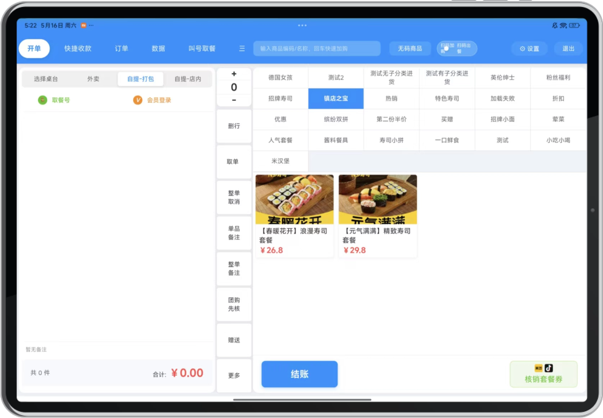This screenshot has height=418, width=603.
Task: Click 单品备注 button
Action: [x=234, y=233]
